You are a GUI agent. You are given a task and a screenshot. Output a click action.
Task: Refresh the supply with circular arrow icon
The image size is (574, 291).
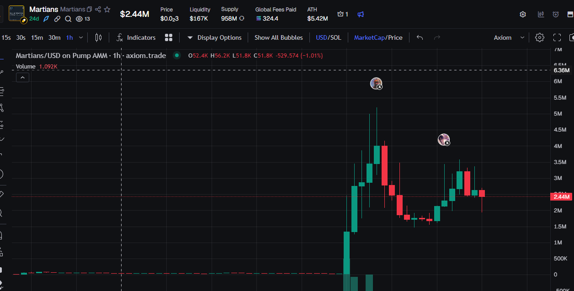[x=242, y=19]
